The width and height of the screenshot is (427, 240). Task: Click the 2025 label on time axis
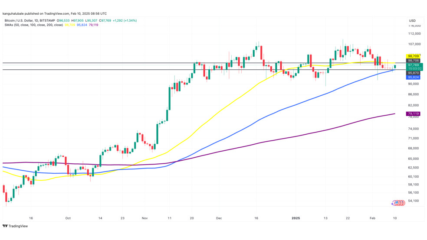296,218
